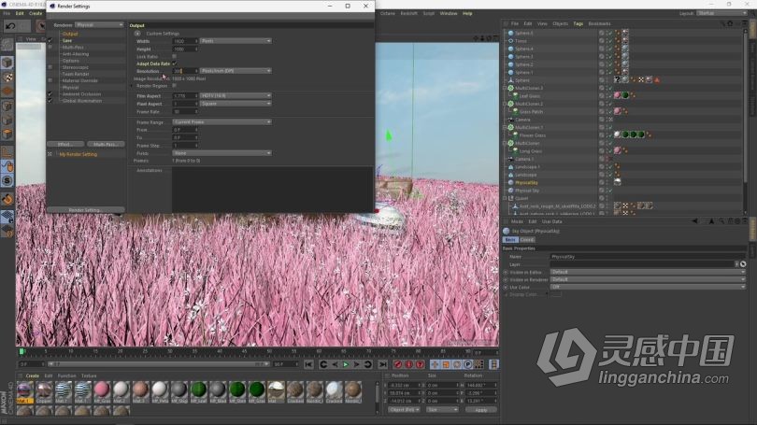757x425 pixels.
Task: Collapse the MultiCloner.2 tree node
Action: point(505,104)
